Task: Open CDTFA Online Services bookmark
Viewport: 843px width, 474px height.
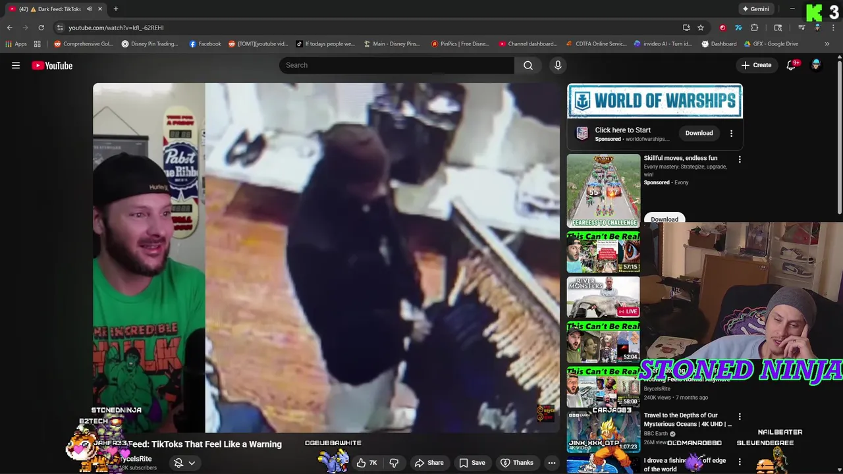Action: click(597, 44)
